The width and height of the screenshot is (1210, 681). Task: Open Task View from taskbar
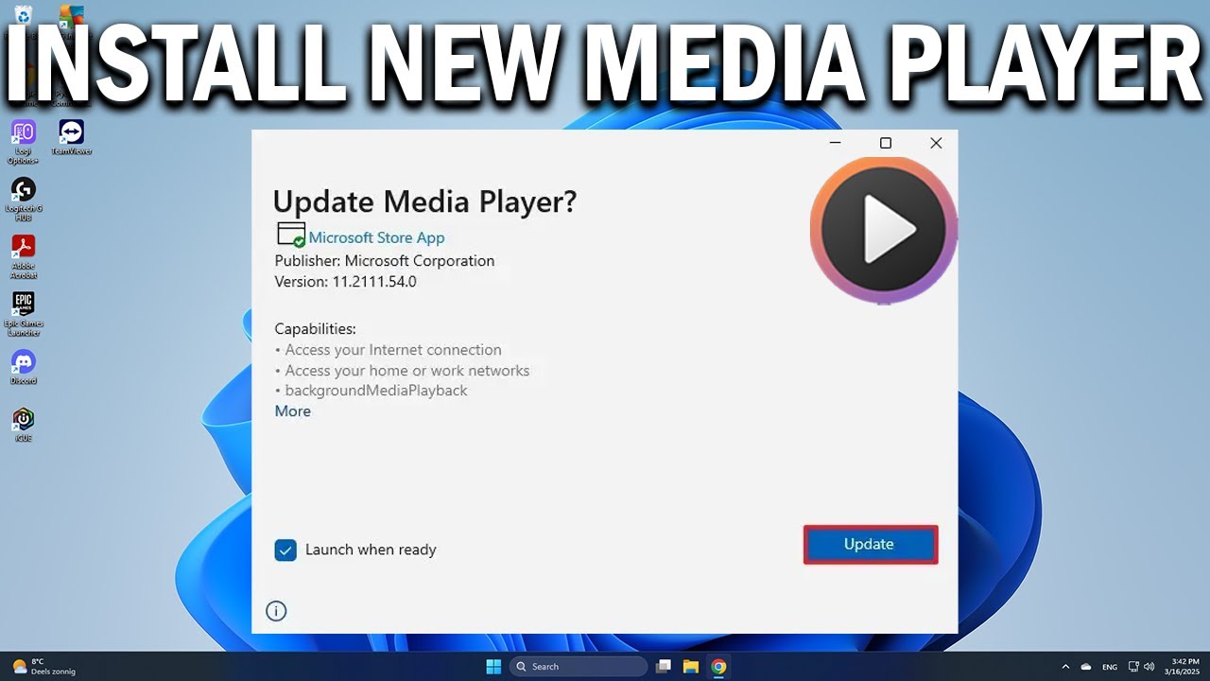coord(665,667)
